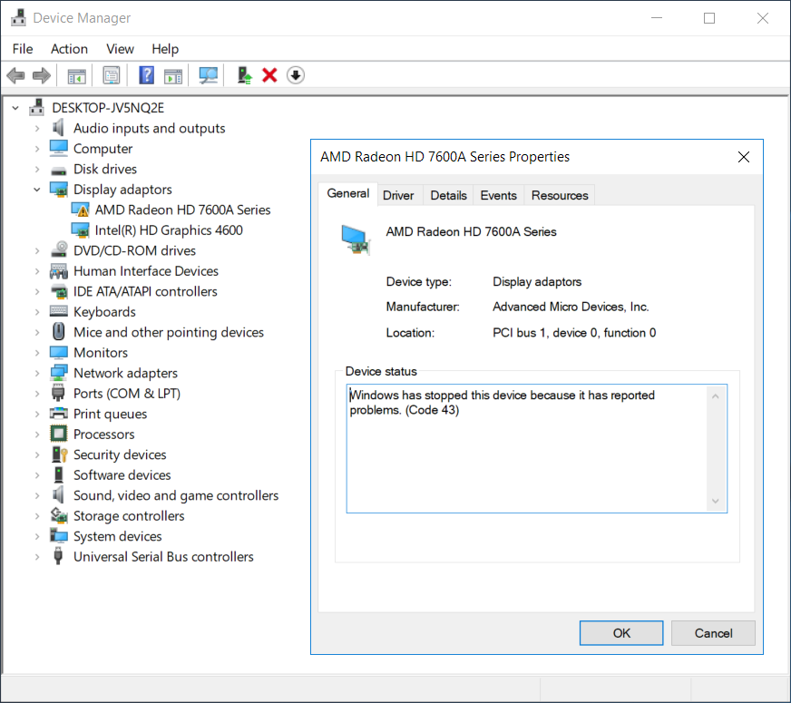Open the Help menu
This screenshot has height=703, width=791.
tap(165, 49)
